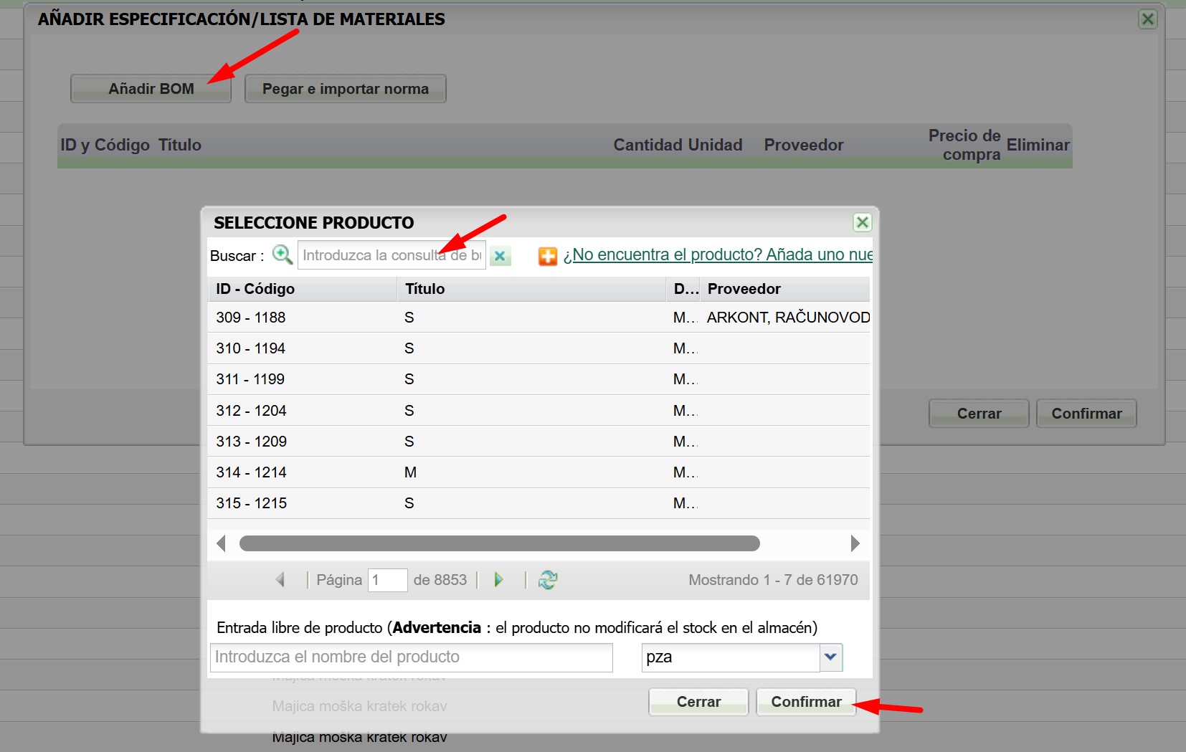Click ID y Código header in BOM table
This screenshot has height=752, width=1186.
click(x=105, y=145)
